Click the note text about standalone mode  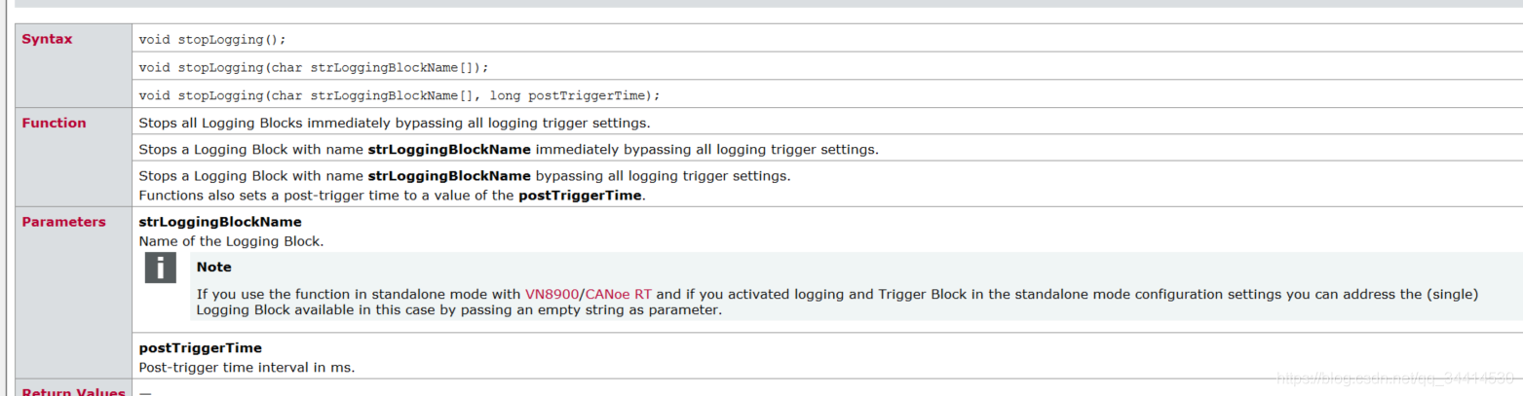837,303
